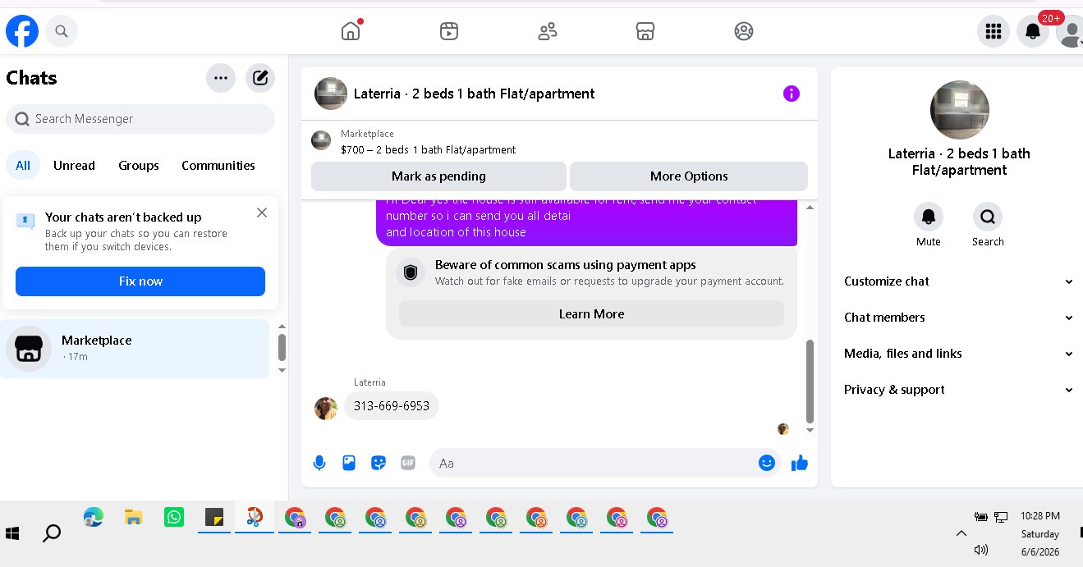Click the purple conversation info icon
1083x567 pixels.
[x=792, y=94]
